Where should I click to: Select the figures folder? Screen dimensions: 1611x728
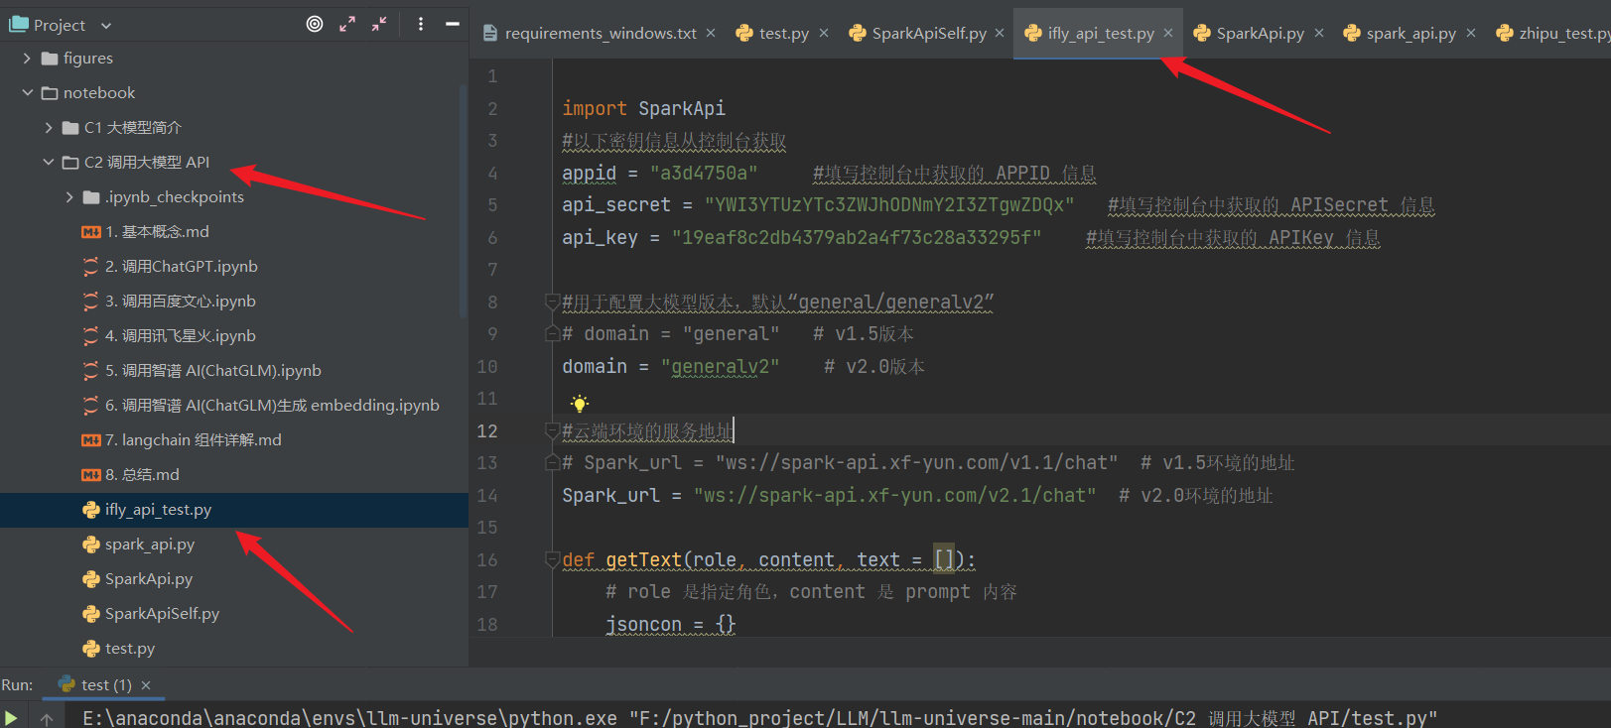(x=77, y=59)
